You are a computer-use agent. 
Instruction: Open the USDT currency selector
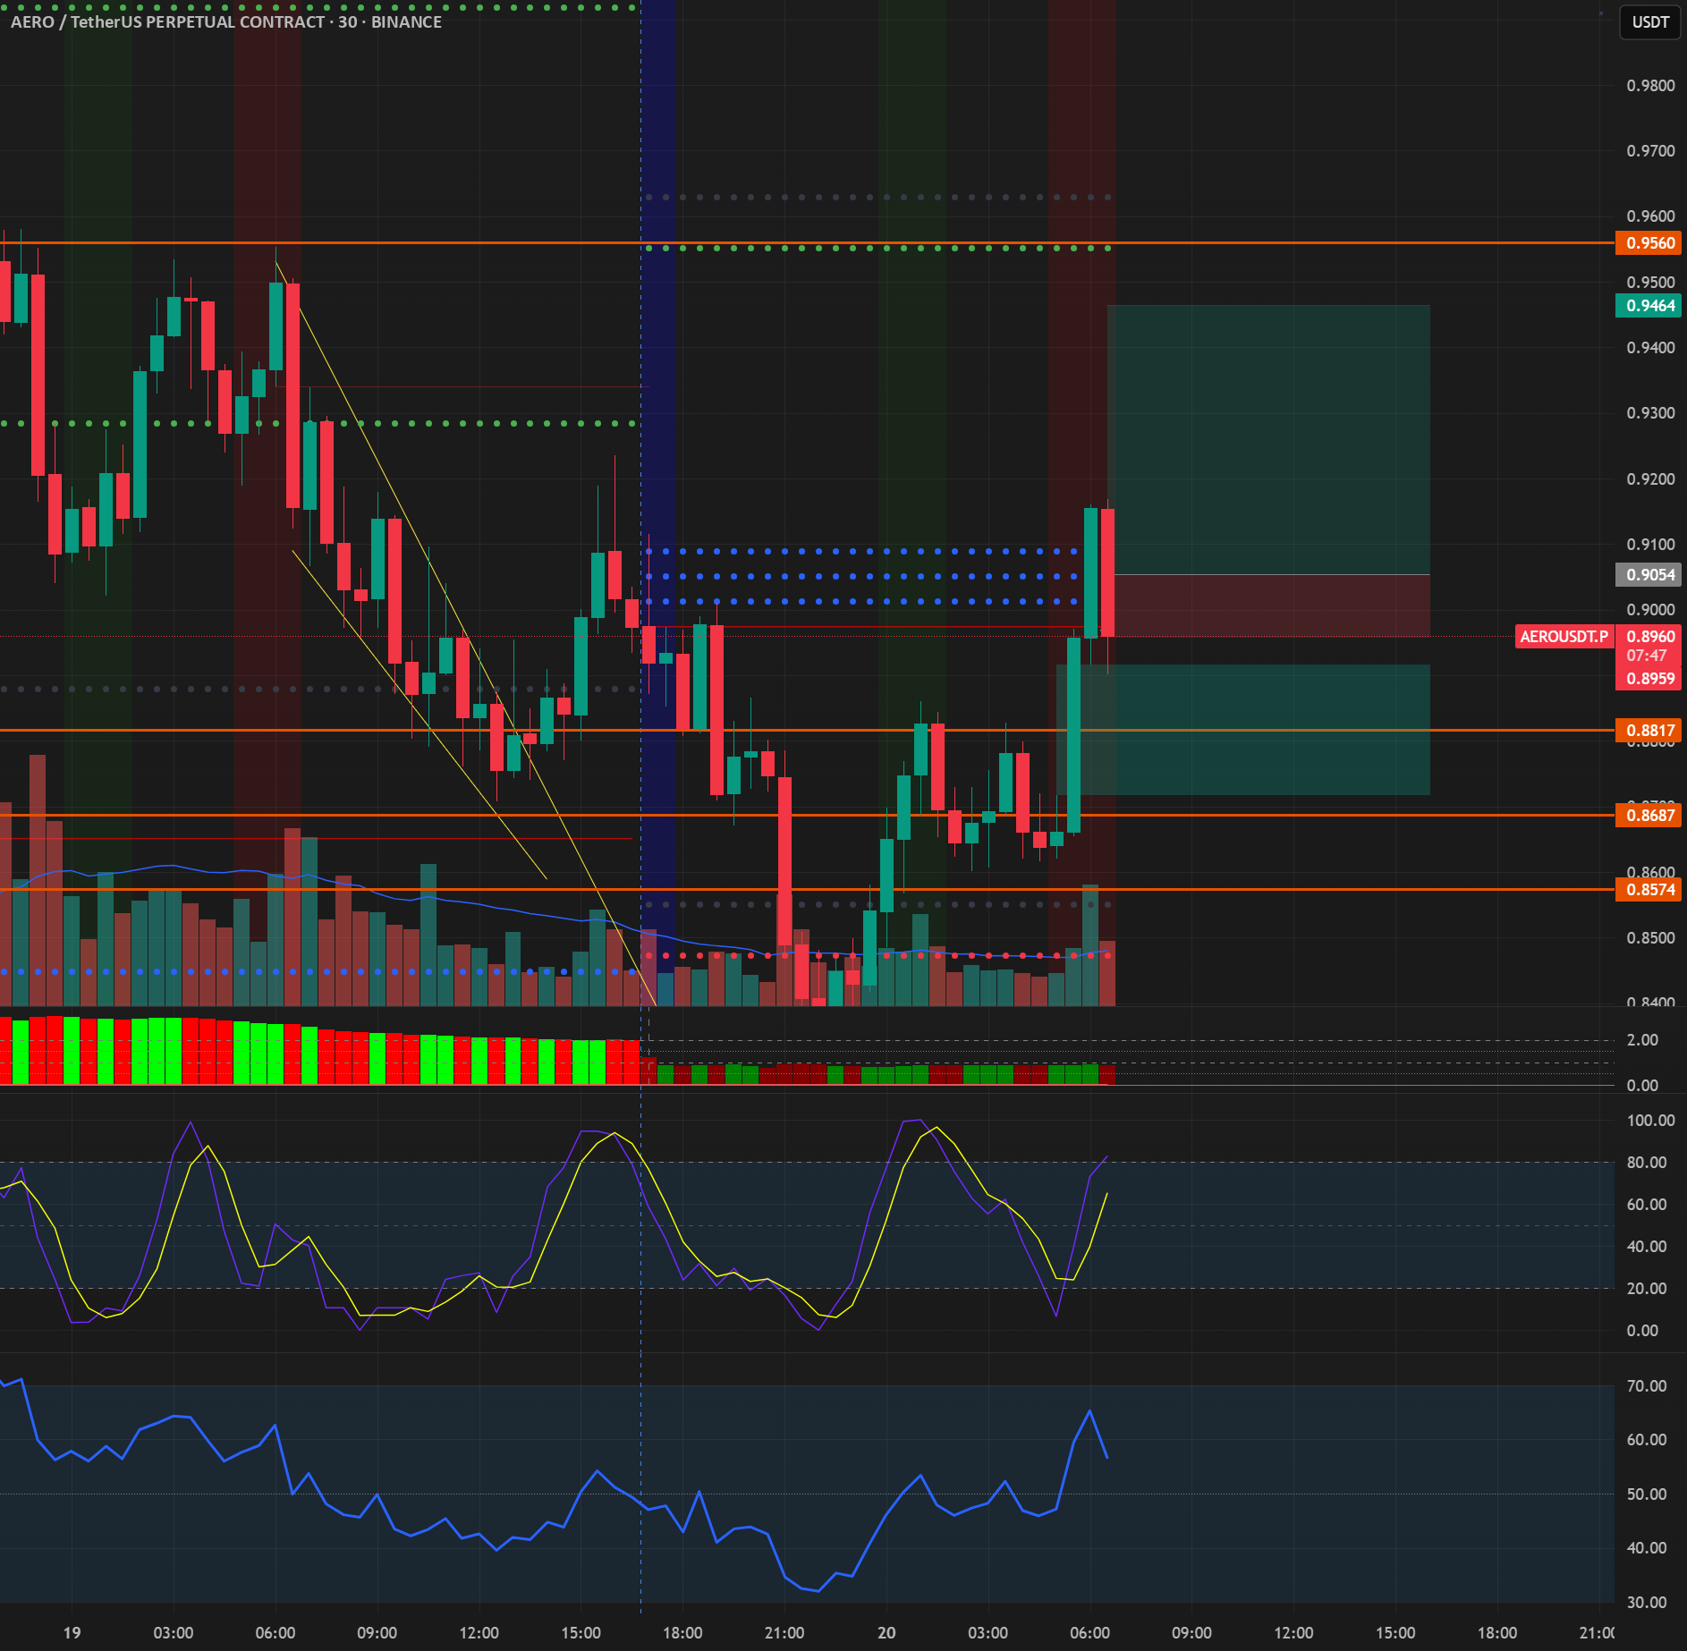pyautogui.click(x=1649, y=22)
